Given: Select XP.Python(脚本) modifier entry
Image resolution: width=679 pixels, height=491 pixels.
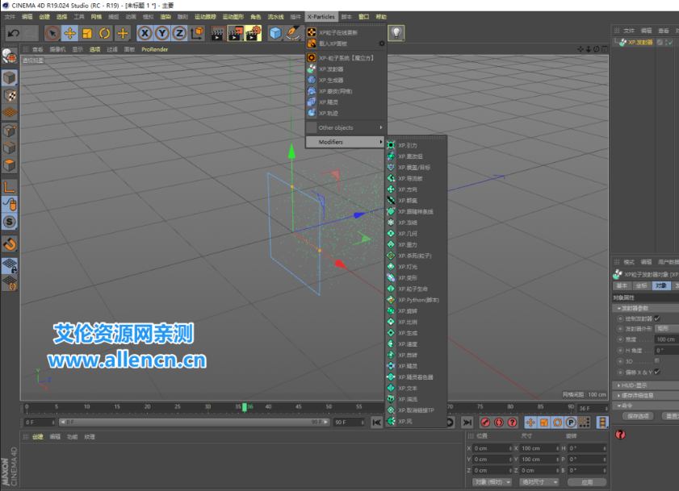Looking at the screenshot, I should (416, 300).
